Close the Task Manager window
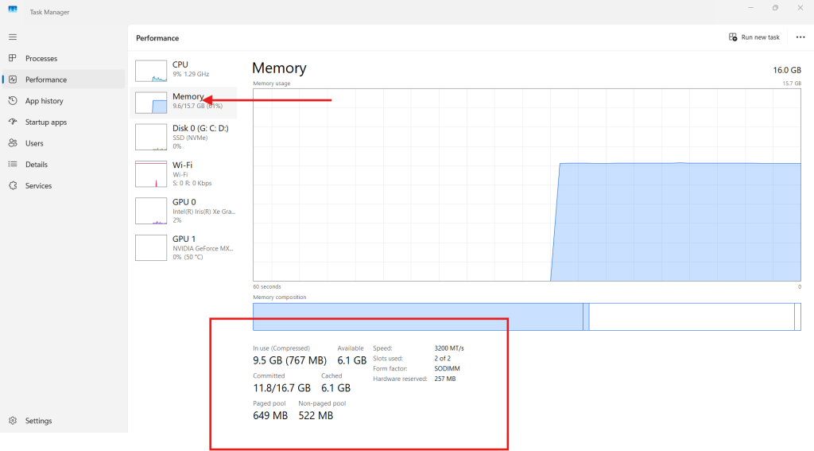 click(x=800, y=8)
